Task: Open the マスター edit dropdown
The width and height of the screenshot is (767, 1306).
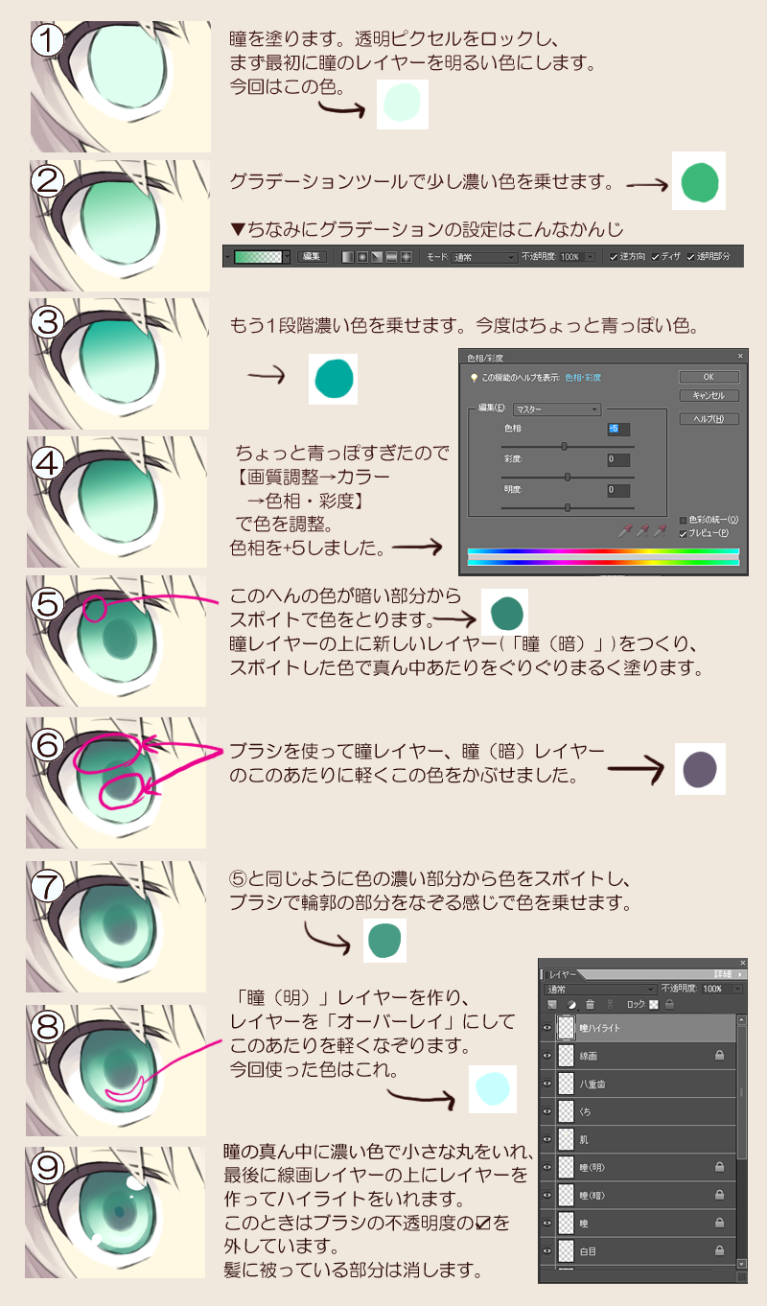Action: coord(557,408)
